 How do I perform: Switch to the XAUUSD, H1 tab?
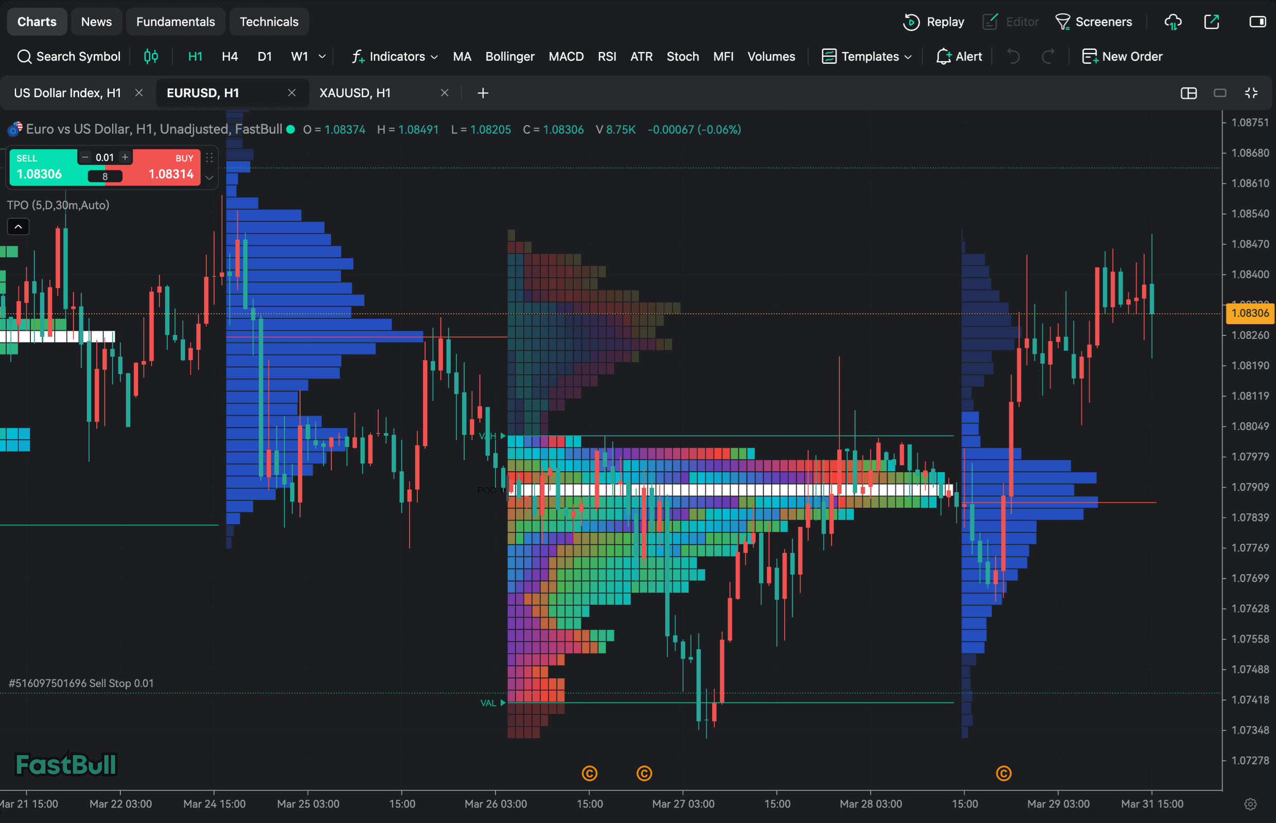click(355, 93)
